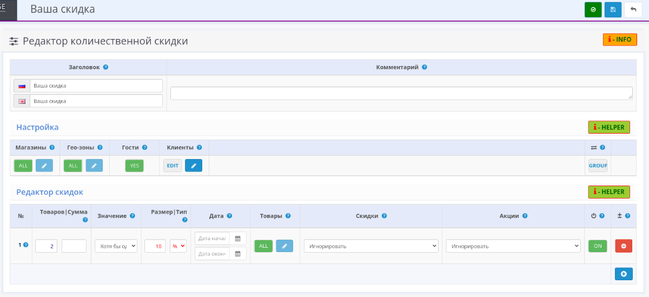Remove discount row with red minus icon
Image resolution: width=649 pixels, height=297 pixels.
tap(623, 246)
